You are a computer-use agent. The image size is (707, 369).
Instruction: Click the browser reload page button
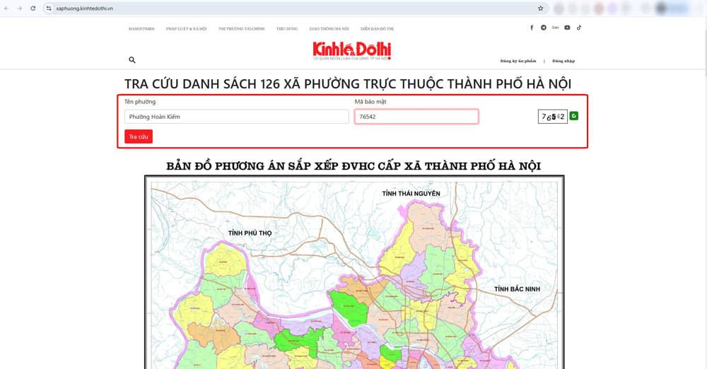click(33, 8)
